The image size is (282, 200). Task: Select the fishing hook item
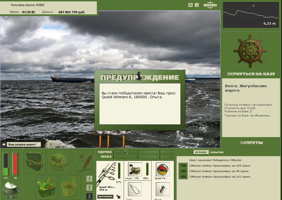tap(135, 189)
